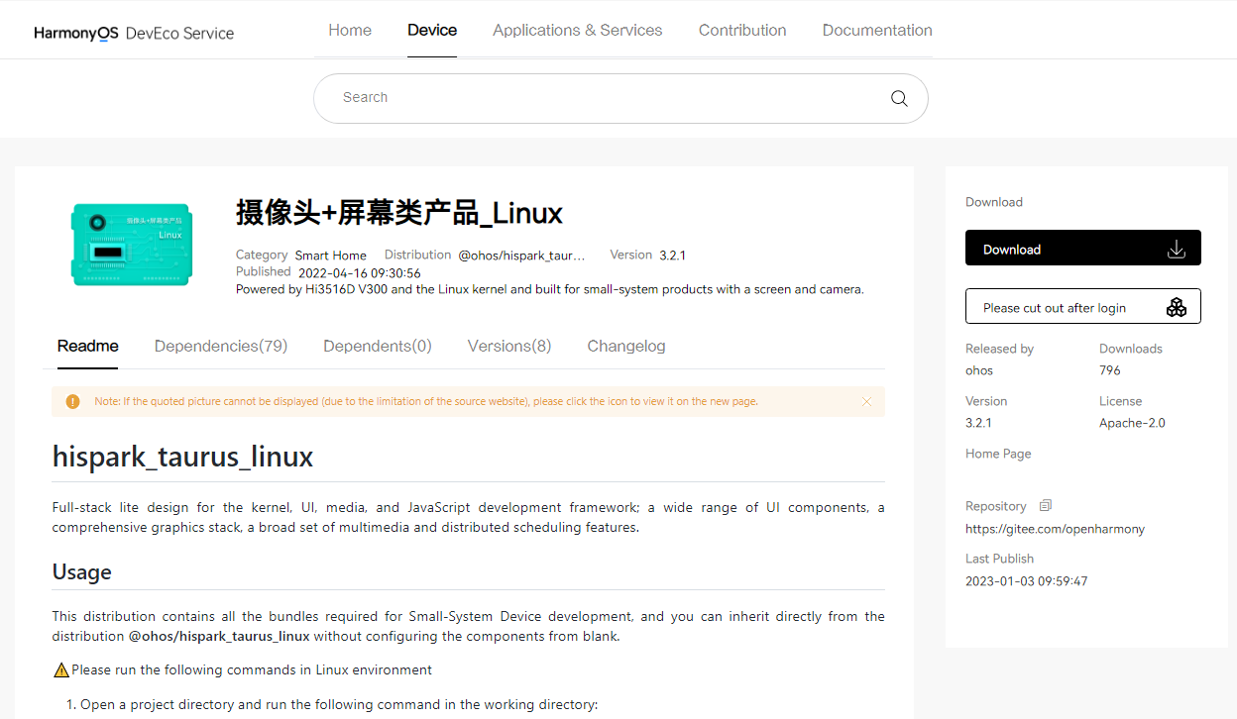
Task: Click the 'Please cut out after login' button
Action: [x=1055, y=307]
